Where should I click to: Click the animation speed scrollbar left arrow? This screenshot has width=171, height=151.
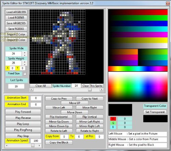(x=7, y=146)
